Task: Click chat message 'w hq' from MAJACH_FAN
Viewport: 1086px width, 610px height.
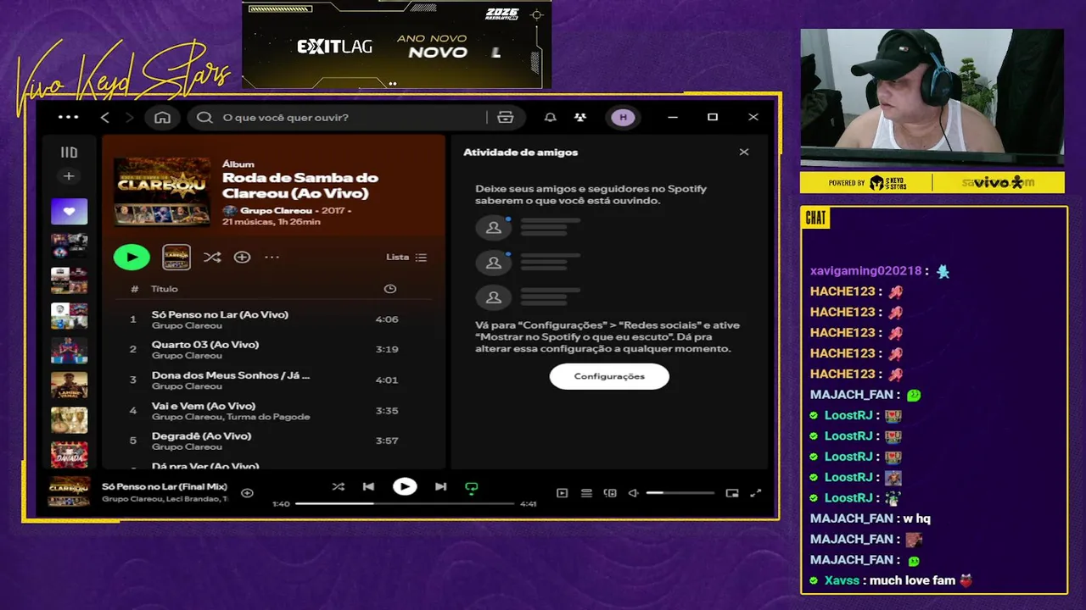Action: click(916, 518)
